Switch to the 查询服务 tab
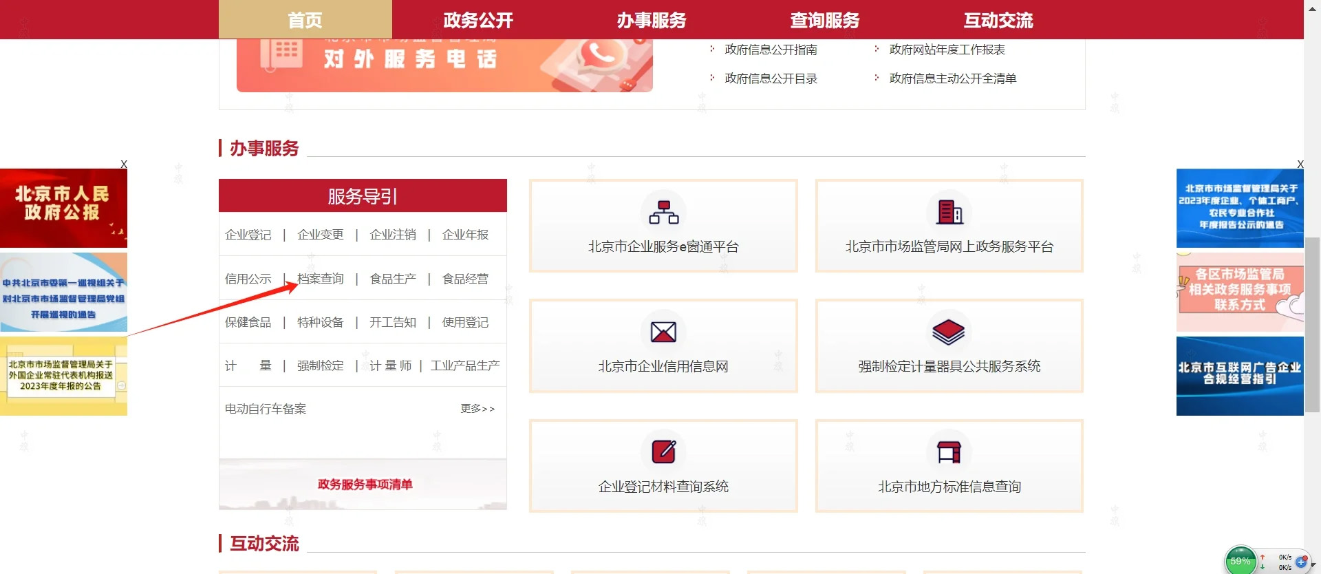1321x574 pixels. click(x=825, y=20)
